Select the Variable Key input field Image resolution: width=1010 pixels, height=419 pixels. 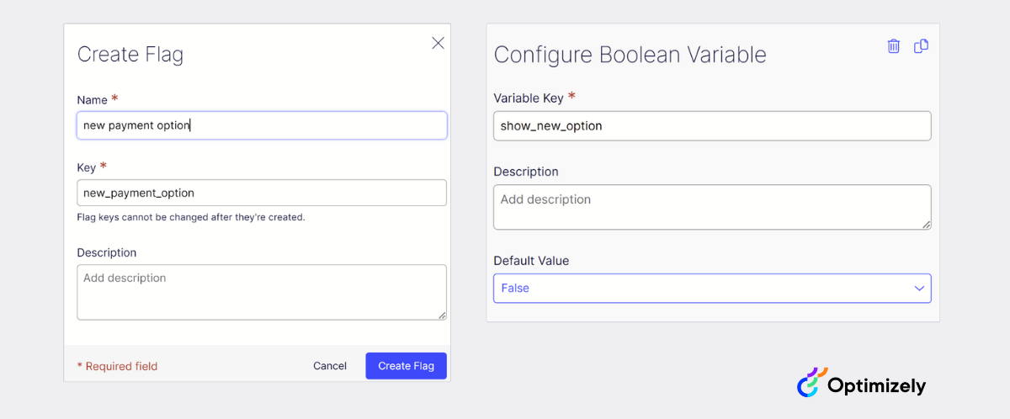pos(712,126)
